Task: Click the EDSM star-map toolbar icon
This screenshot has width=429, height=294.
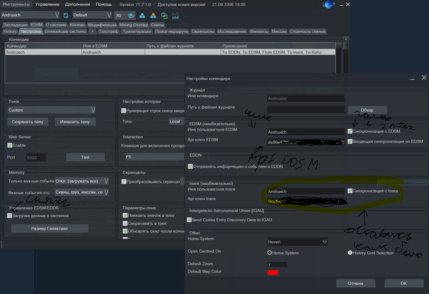Action: point(175,16)
